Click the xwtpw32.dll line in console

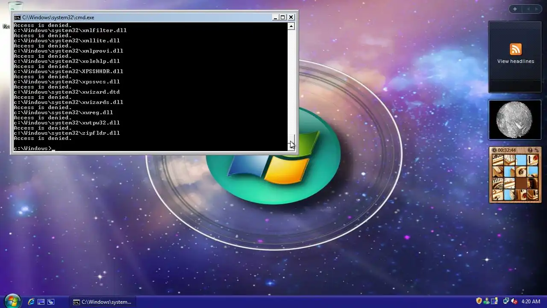(x=67, y=123)
